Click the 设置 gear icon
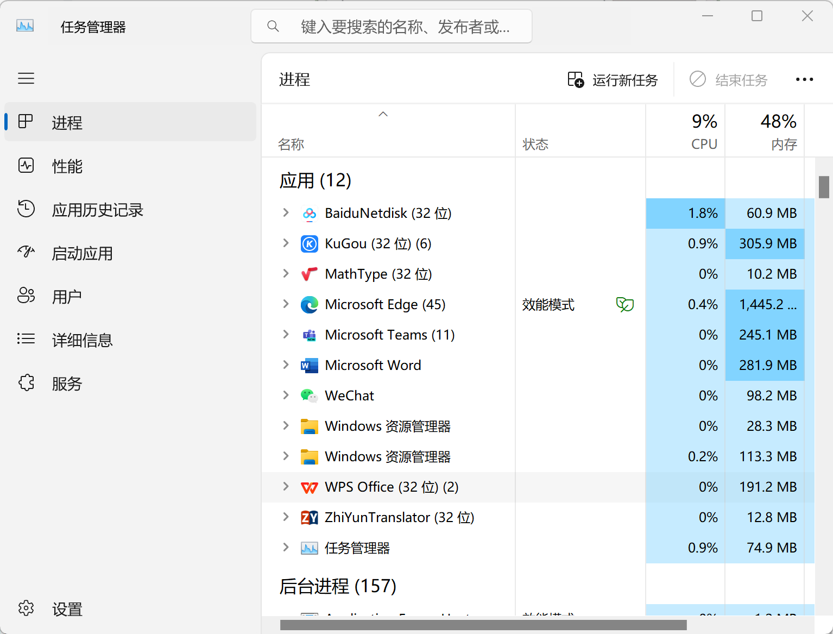Viewport: 833px width, 634px height. point(26,608)
